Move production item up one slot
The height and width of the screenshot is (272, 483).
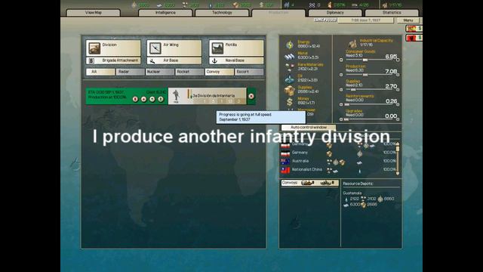point(152,99)
